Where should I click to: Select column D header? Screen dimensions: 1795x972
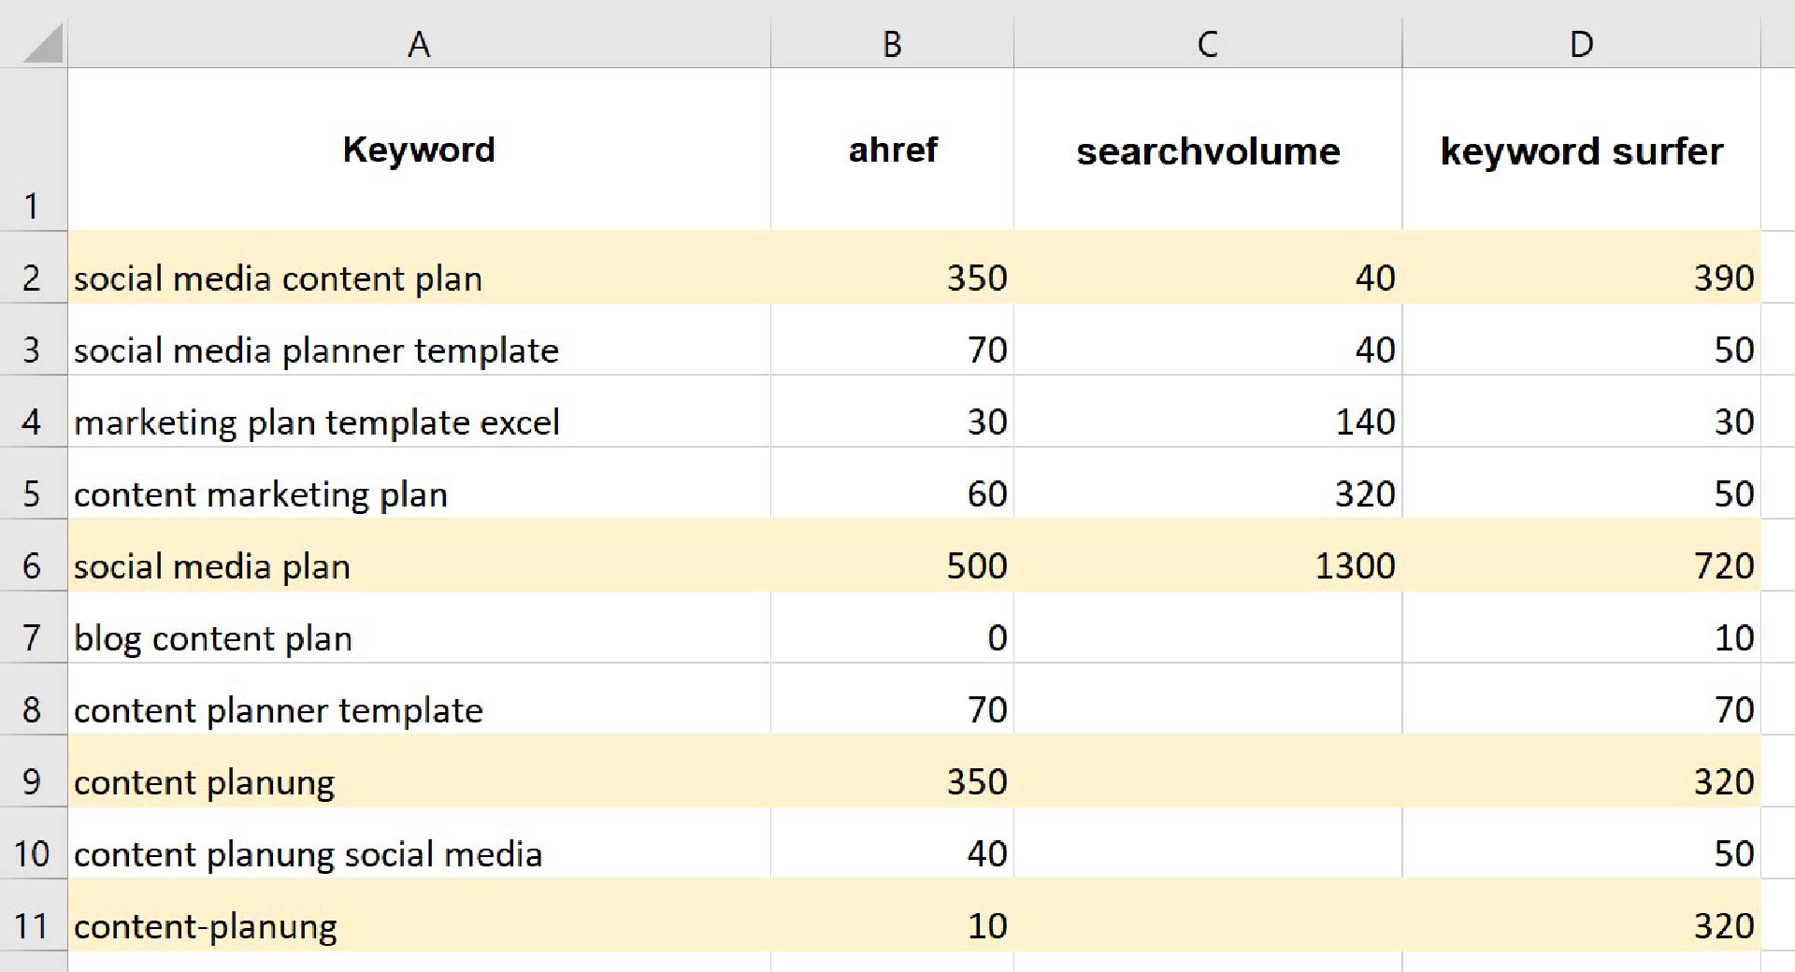click(1582, 44)
